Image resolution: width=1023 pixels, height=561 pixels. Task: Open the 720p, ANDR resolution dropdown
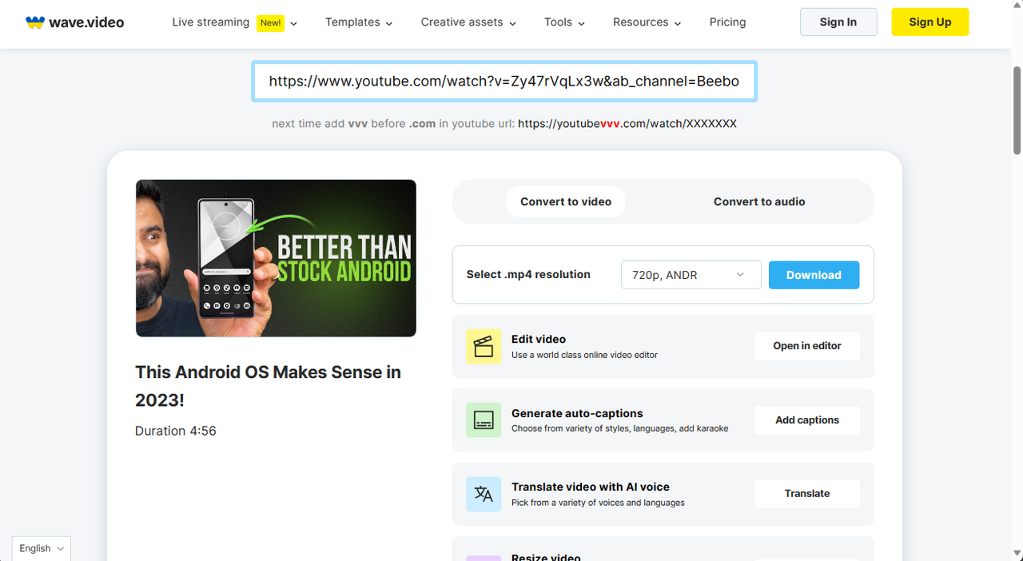(691, 275)
